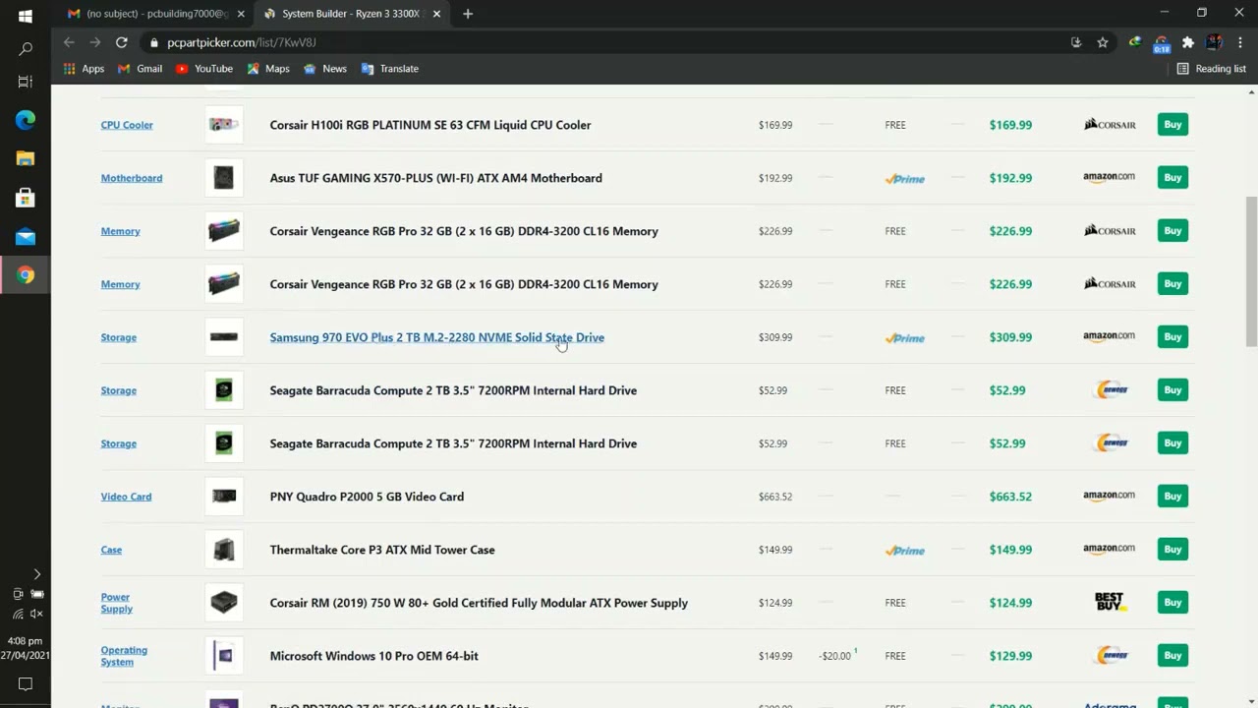The image size is (1258, 708).
Task: Click the Corsair logo in the CPU Cooler row
Action: click(1110, 125)
